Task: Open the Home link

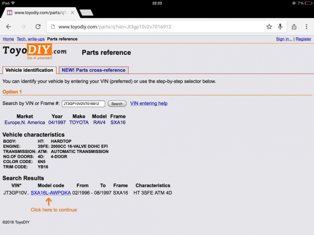Action: (8, 39)
